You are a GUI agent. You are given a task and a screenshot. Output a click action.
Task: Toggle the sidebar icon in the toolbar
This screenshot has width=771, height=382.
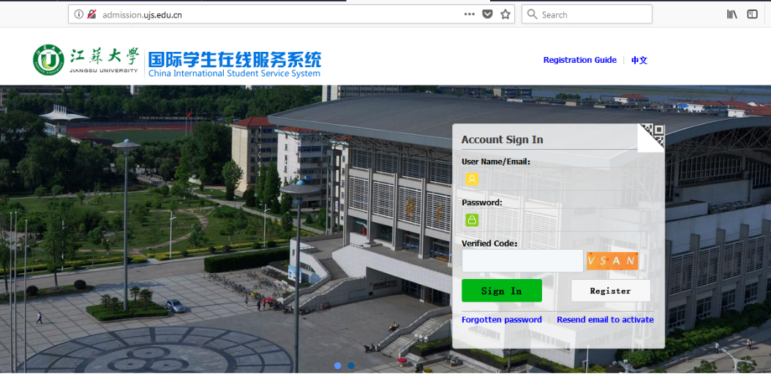752,14
